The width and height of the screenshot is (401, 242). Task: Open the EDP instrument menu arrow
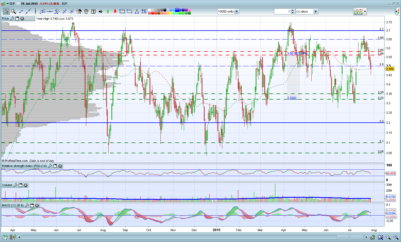(x=8, y=4)
